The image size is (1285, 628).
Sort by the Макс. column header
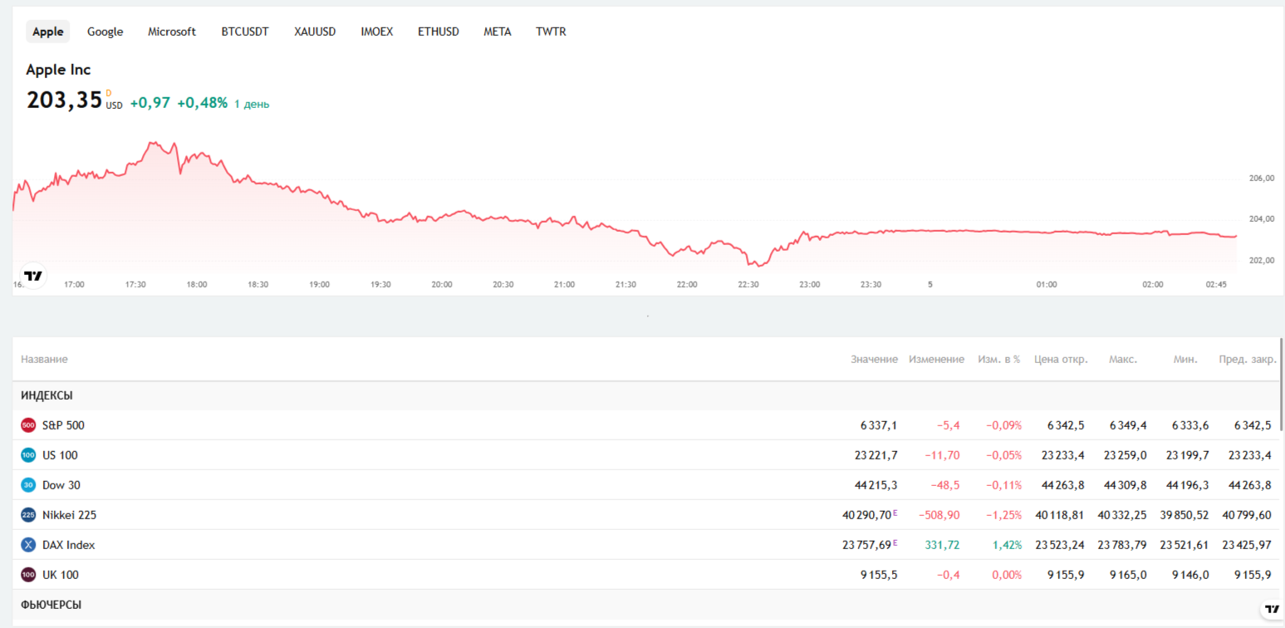point(1123,360)
